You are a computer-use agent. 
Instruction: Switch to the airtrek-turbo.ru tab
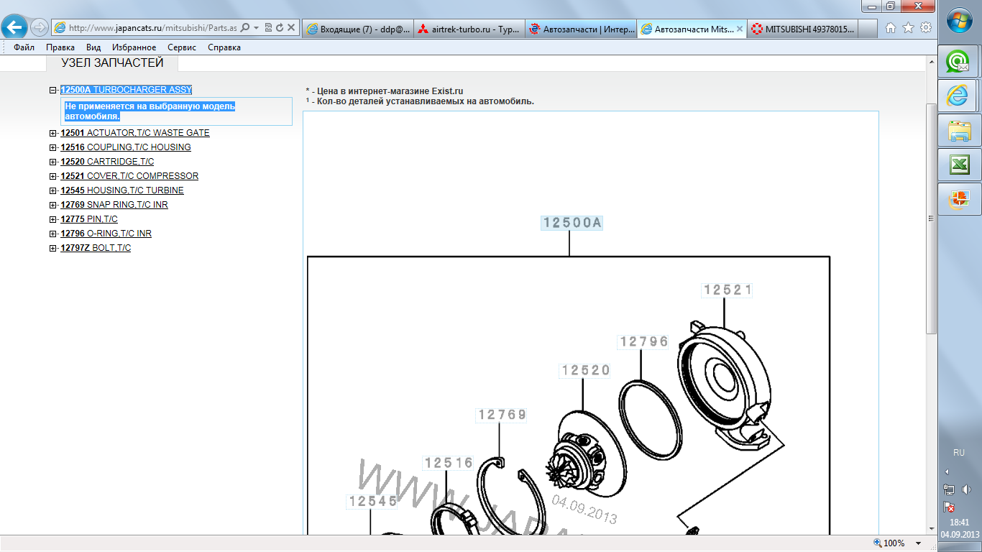point(469,29)
